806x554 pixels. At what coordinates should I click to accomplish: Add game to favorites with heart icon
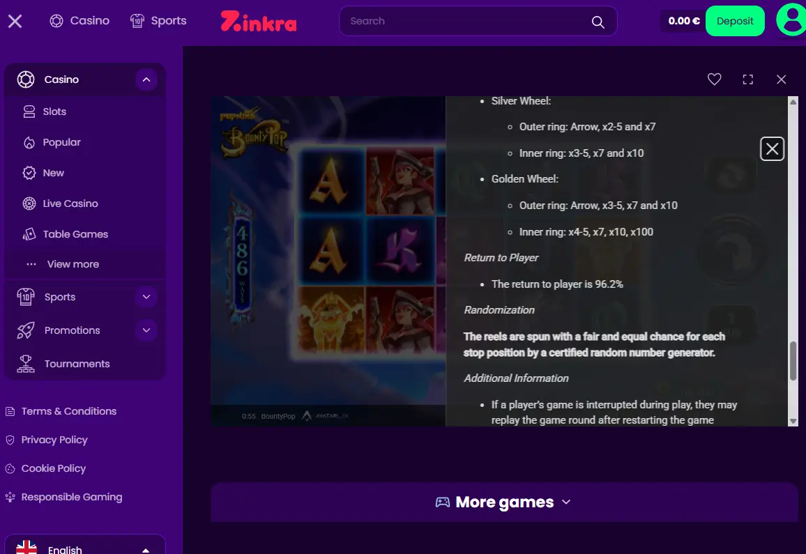714,79
